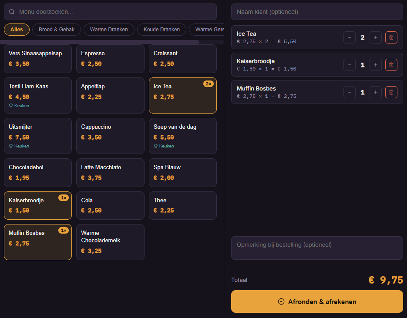This screenshot has width=407, height=318.
Task: Focus the Menu doorzoeken search field
Action: click(110, 12)
